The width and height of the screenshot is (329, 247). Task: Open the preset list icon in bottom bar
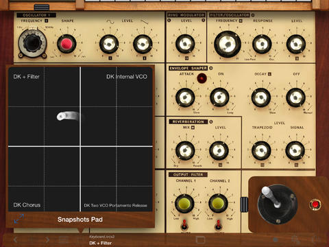[64, 239]
